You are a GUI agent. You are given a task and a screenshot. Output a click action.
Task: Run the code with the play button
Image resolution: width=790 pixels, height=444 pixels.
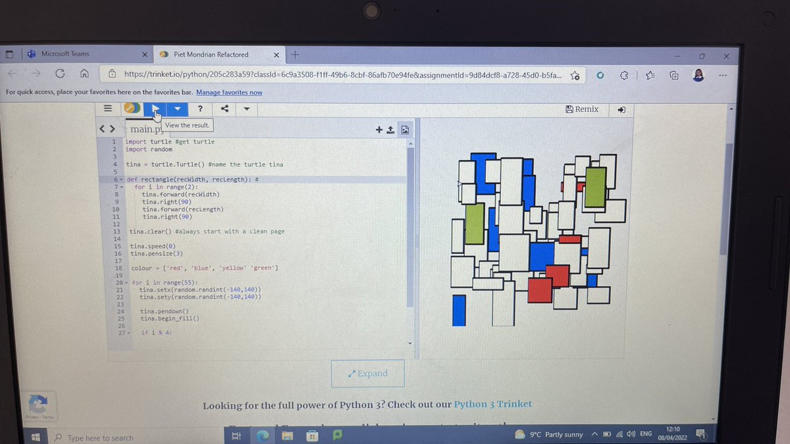coord(155,109)
